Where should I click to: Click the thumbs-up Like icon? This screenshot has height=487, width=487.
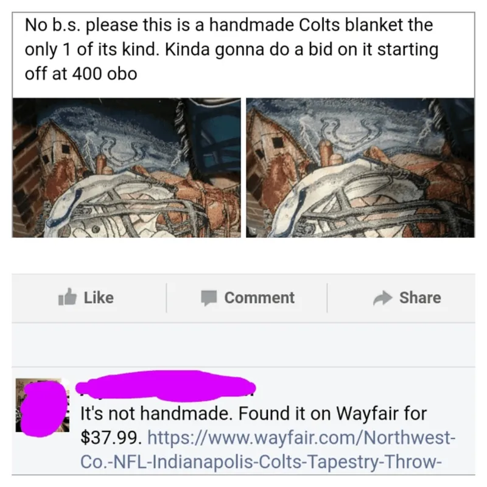[x=68, y=297]
